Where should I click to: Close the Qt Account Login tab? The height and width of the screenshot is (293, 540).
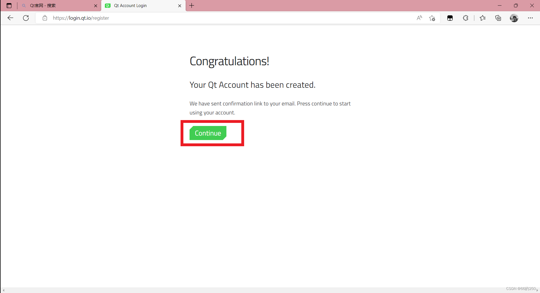(x=180, y=6)
